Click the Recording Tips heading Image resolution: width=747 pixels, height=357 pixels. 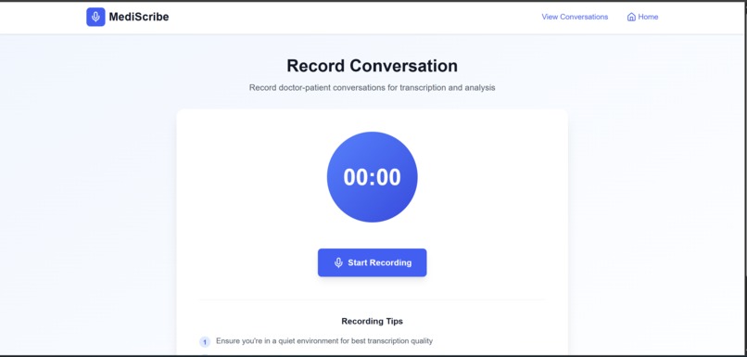(x=372, y=321)
